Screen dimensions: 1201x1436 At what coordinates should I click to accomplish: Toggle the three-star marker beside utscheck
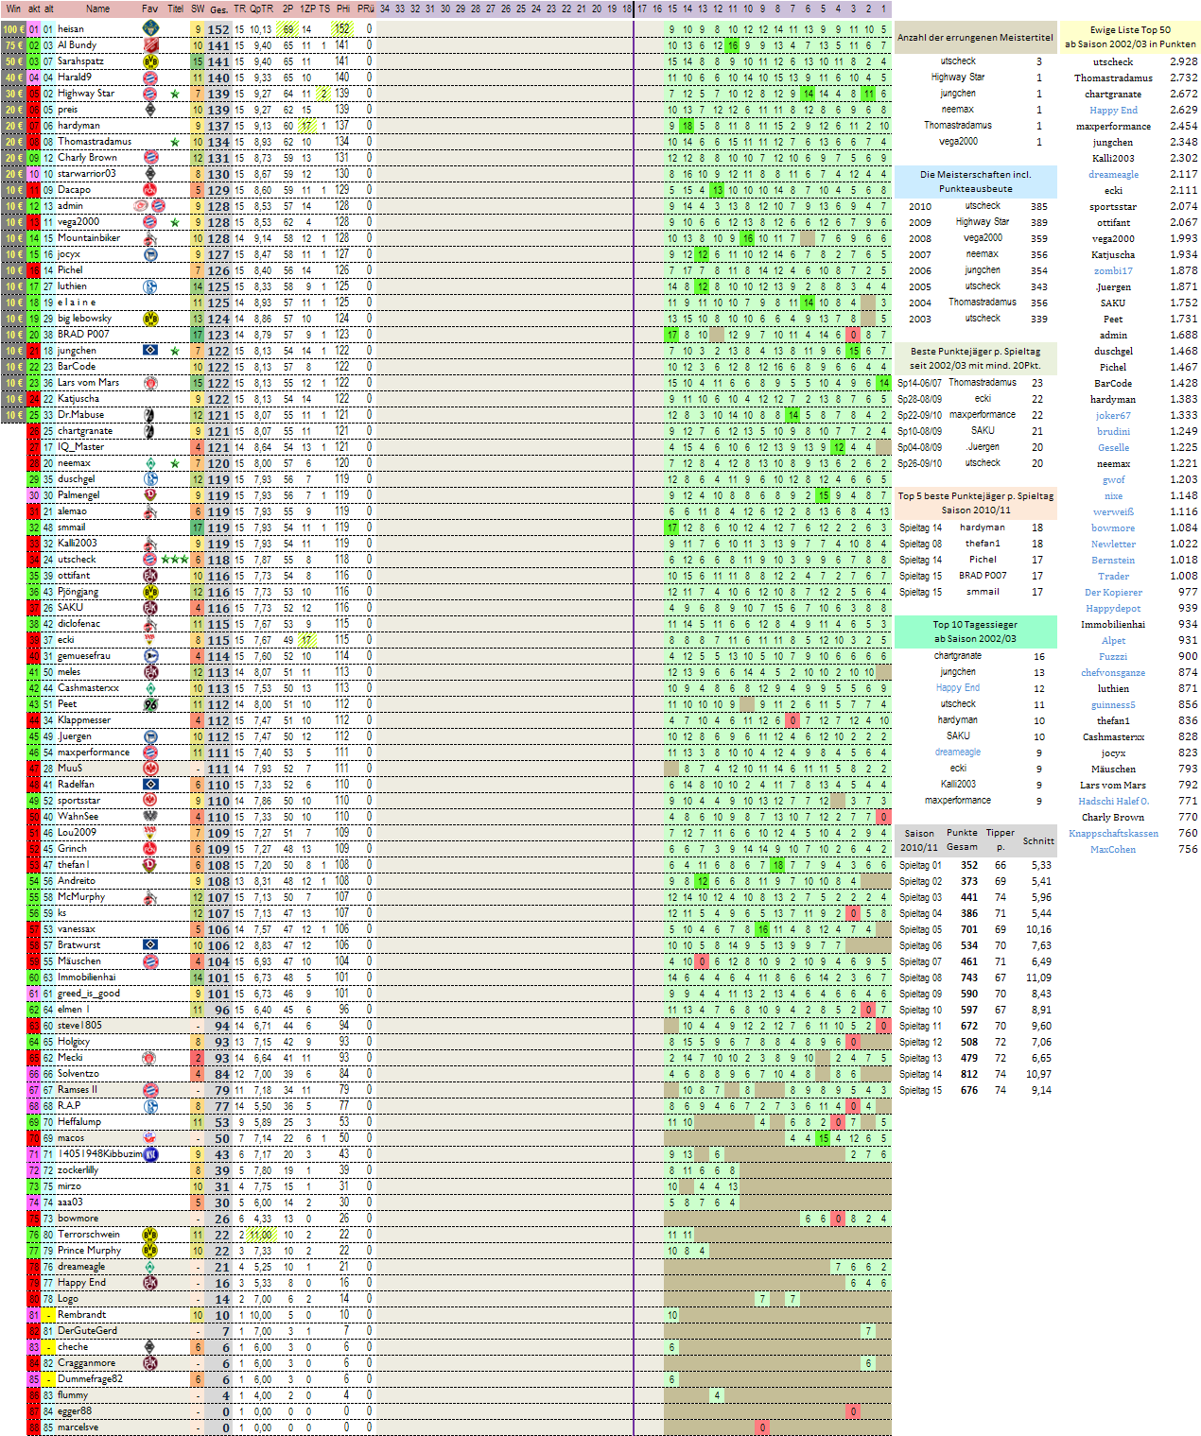pos(175,558)
